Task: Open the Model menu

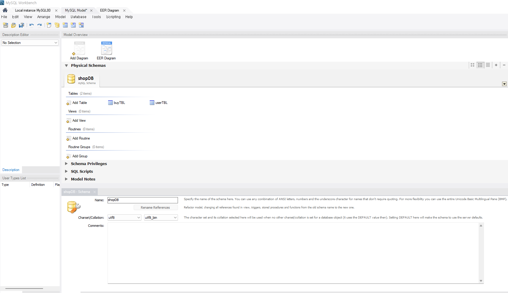Action: [60, 17]
